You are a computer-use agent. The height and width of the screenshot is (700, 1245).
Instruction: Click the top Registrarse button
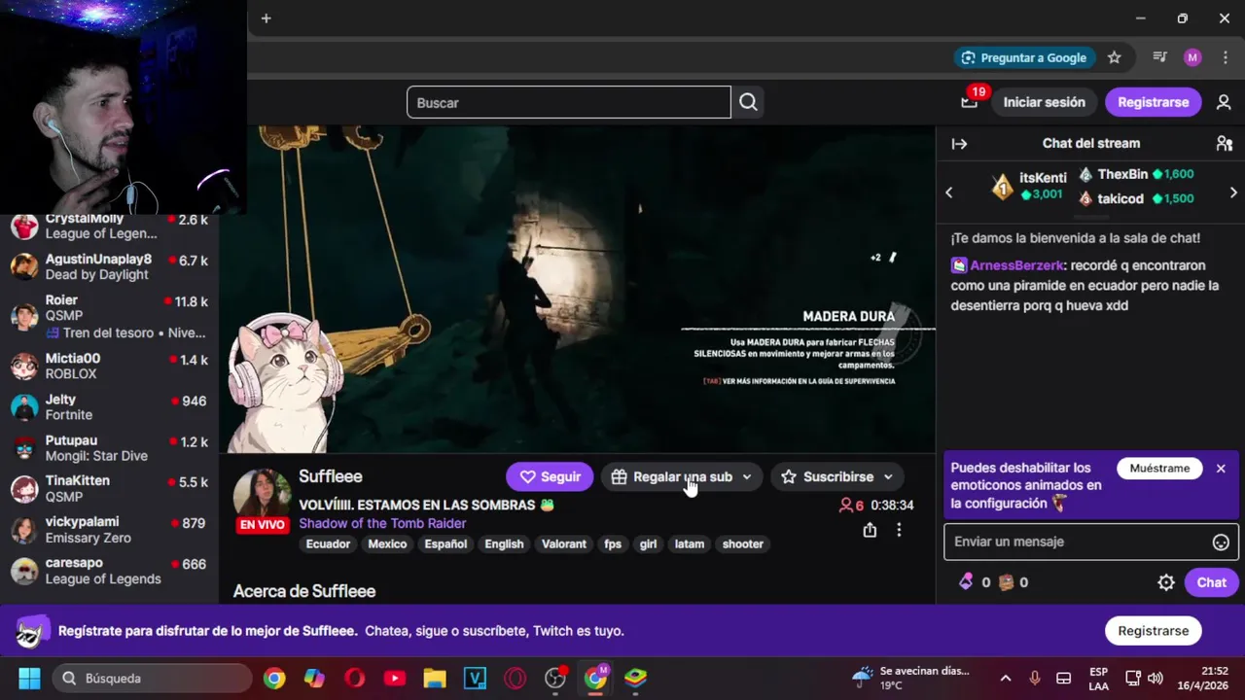tap(1153, 102)
